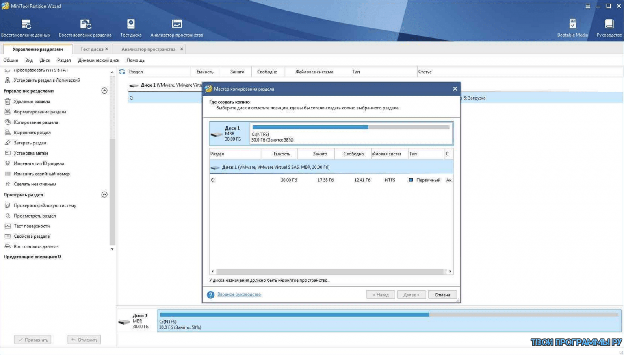Image resolution: width=624 pixels, height=355 pixels.
Task: Open the Диск menu
Action: pyautogui.click(x=45, y=60)
